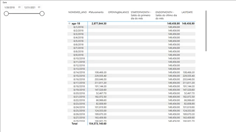The height and width of the screenshot is (132, 236).
Task: Sort by LASTDATE column header
Action: 187,12
